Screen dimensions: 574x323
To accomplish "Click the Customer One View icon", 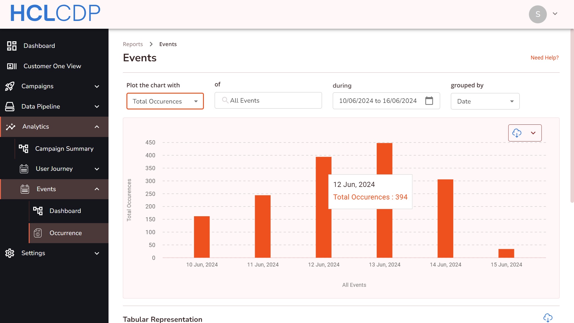I will click(x=12, y=66).
